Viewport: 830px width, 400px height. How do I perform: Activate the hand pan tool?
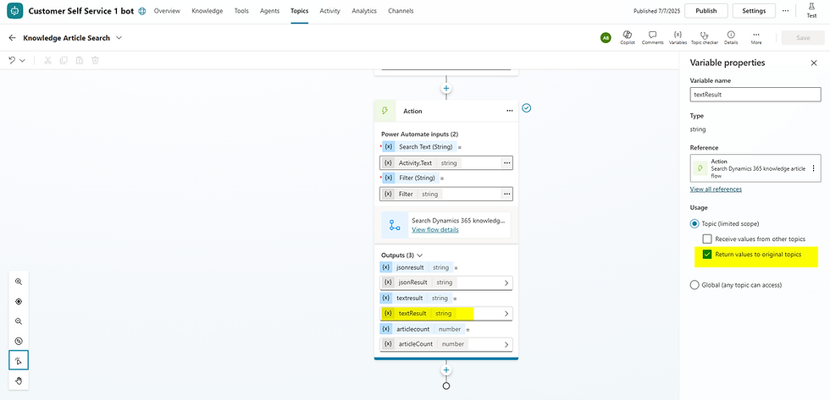19,381
